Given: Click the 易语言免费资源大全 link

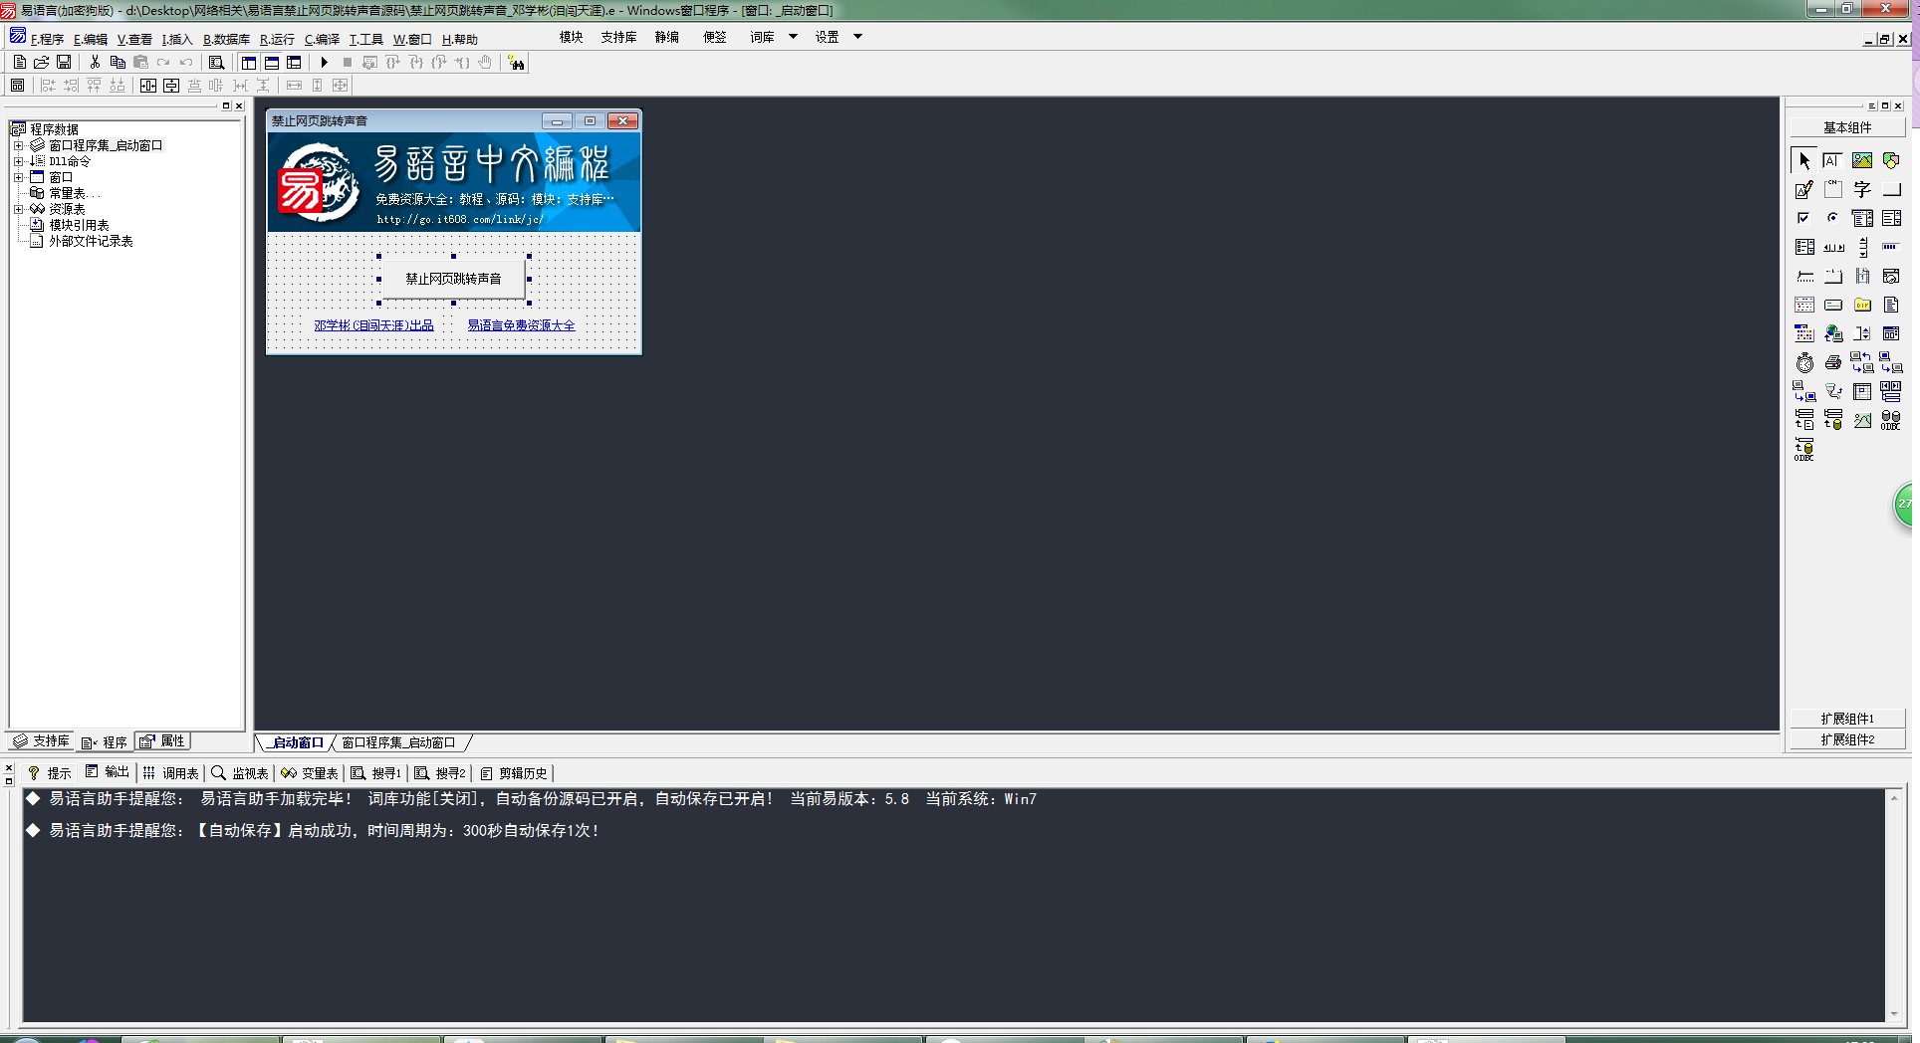Looking at the screenshot, I should (521, 325).
